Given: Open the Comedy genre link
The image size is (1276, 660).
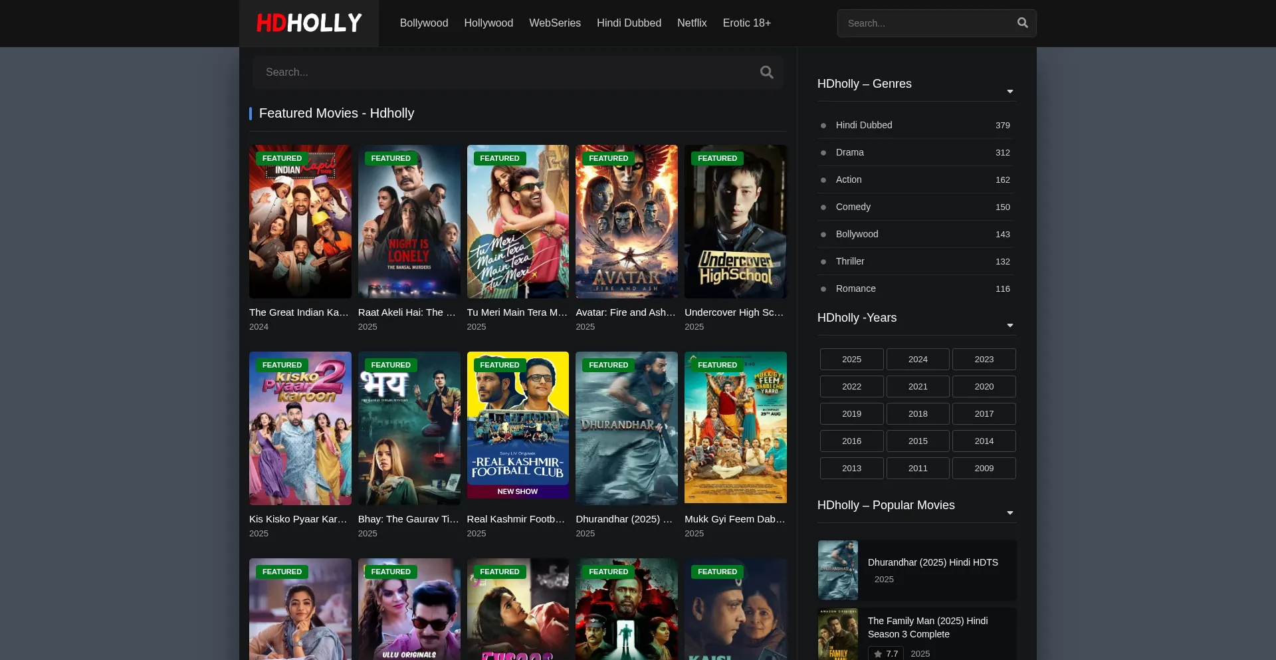Looking at the screenshot, I should pos(853,207).
